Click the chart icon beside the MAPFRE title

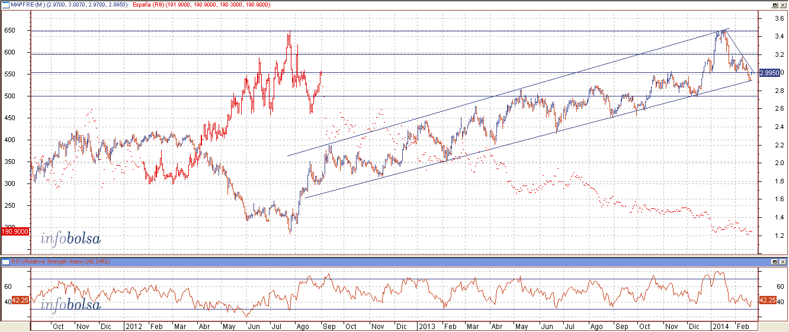tap(5, 4)
